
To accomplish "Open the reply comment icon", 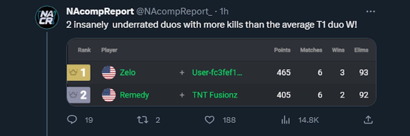I will click(72, 120).
